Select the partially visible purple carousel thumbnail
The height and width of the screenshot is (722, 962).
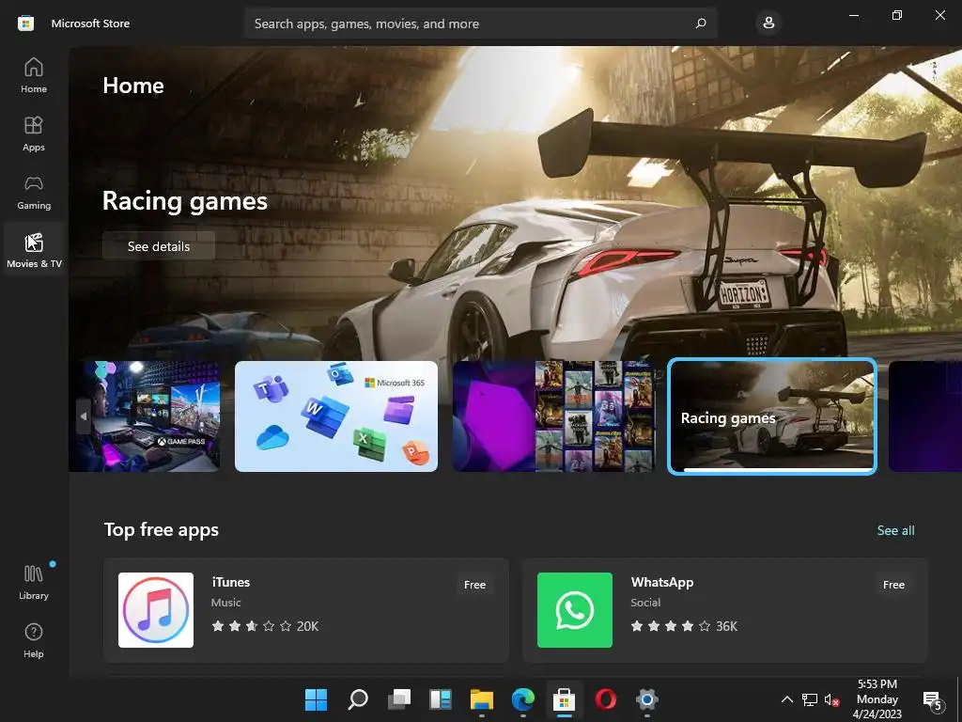tap(925, 416)
